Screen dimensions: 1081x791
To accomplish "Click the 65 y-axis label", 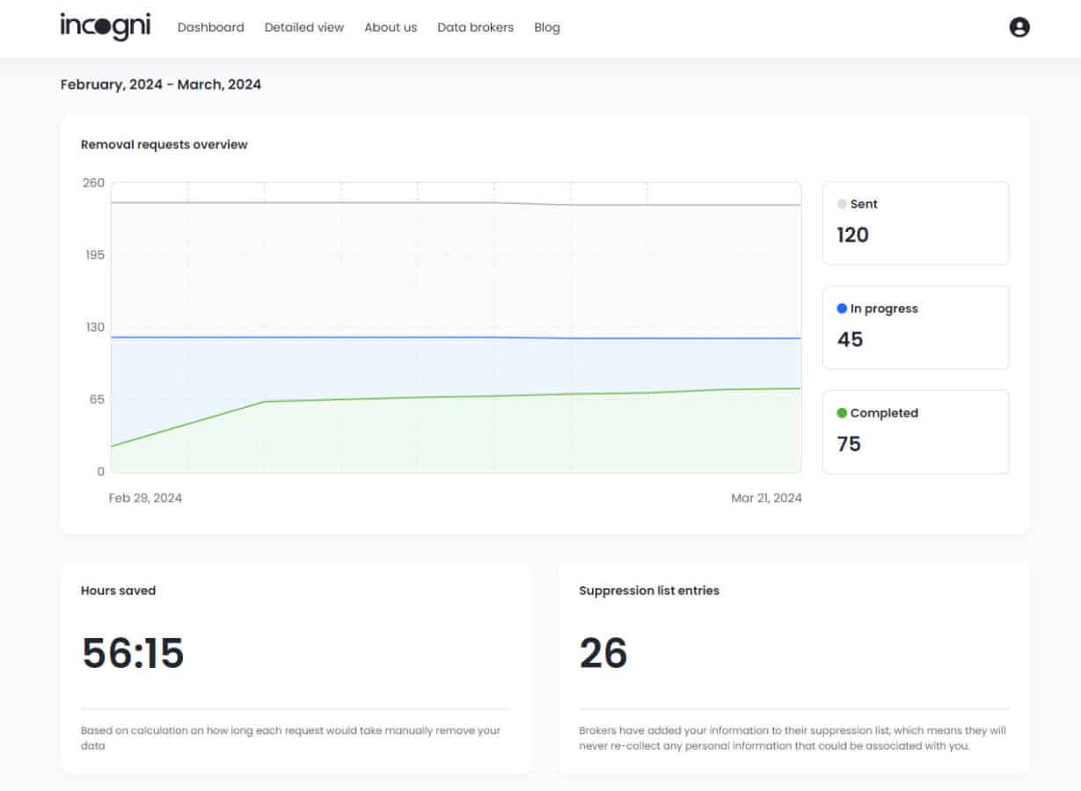I will coord(96,399).
